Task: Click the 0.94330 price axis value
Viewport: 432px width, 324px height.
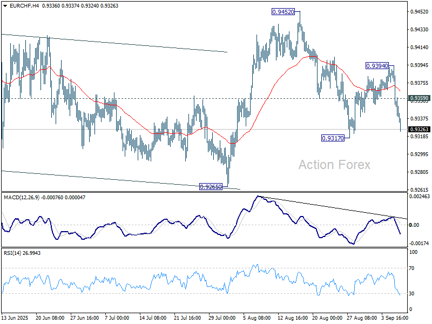Action: coord(418,29)
